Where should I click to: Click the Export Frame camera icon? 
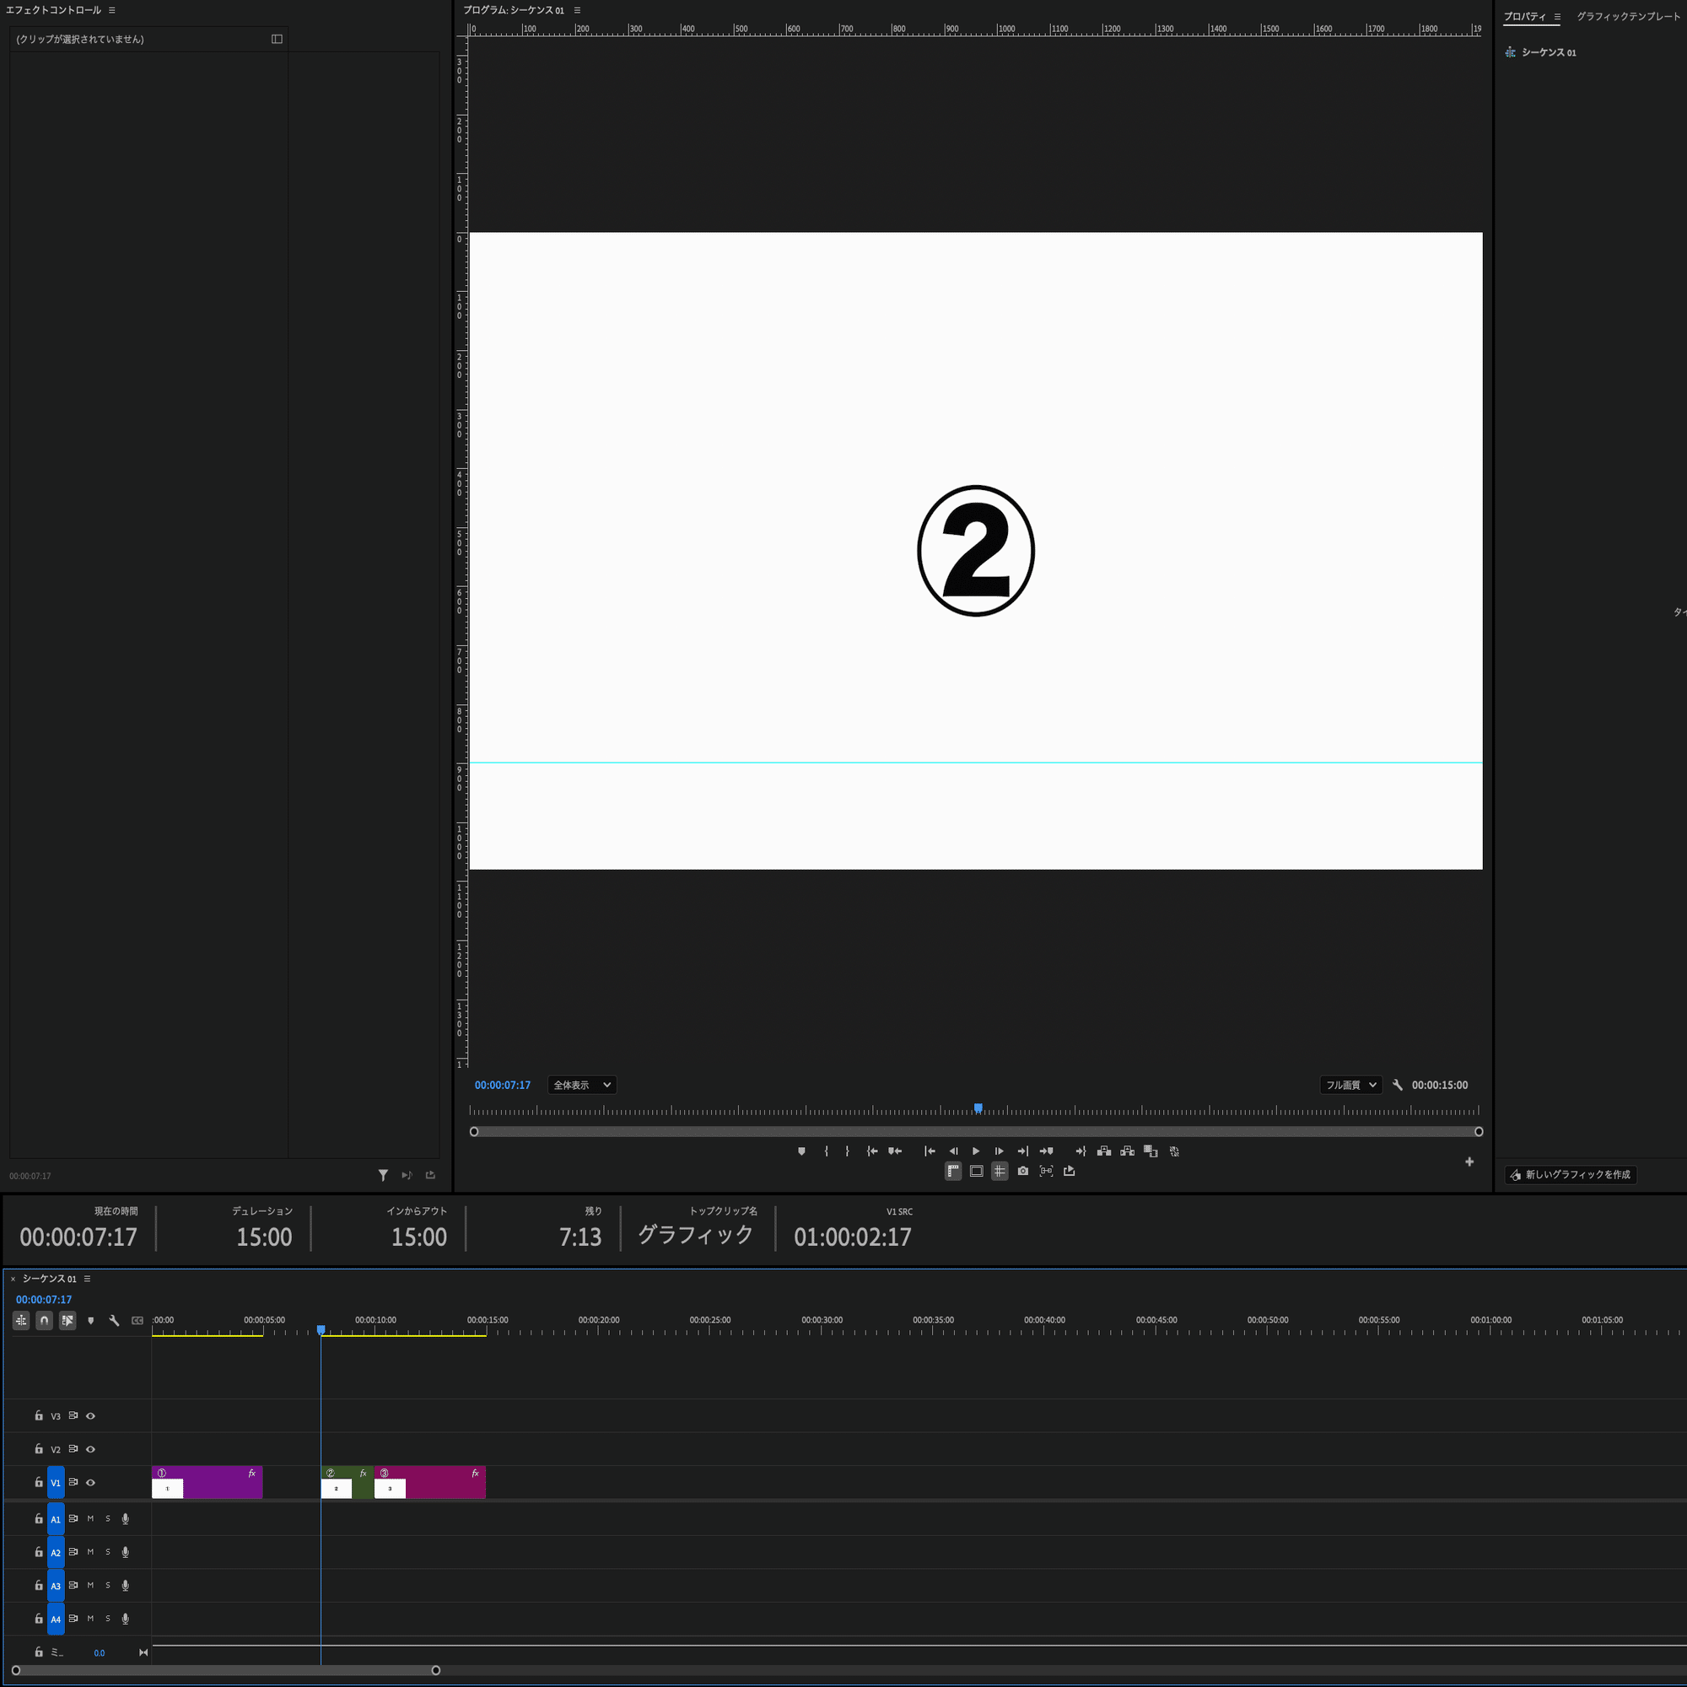tap(1022, 1171)
